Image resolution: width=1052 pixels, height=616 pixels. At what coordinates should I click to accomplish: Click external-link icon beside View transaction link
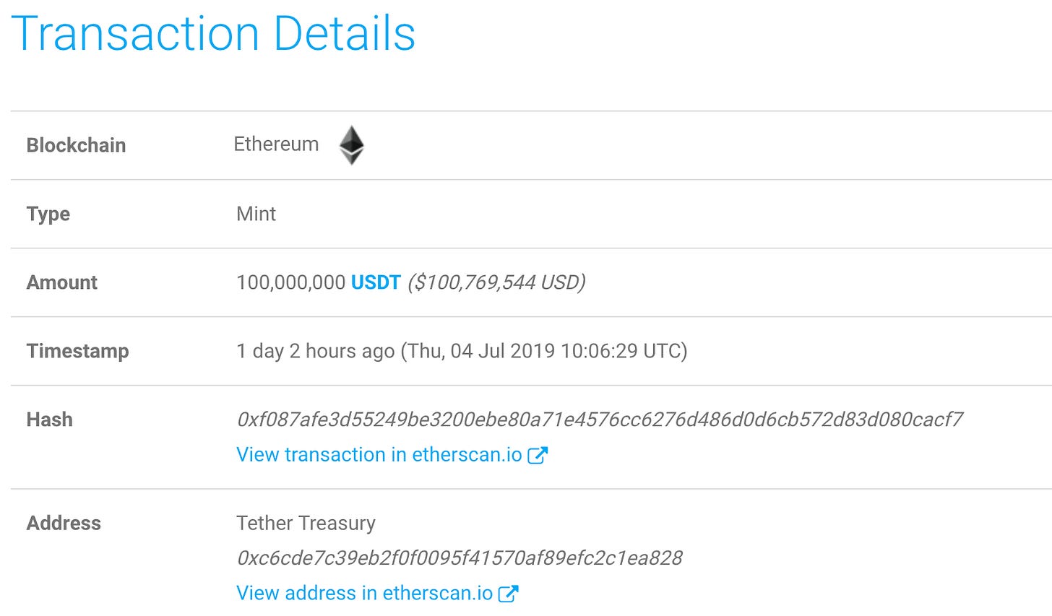[538, 455]
